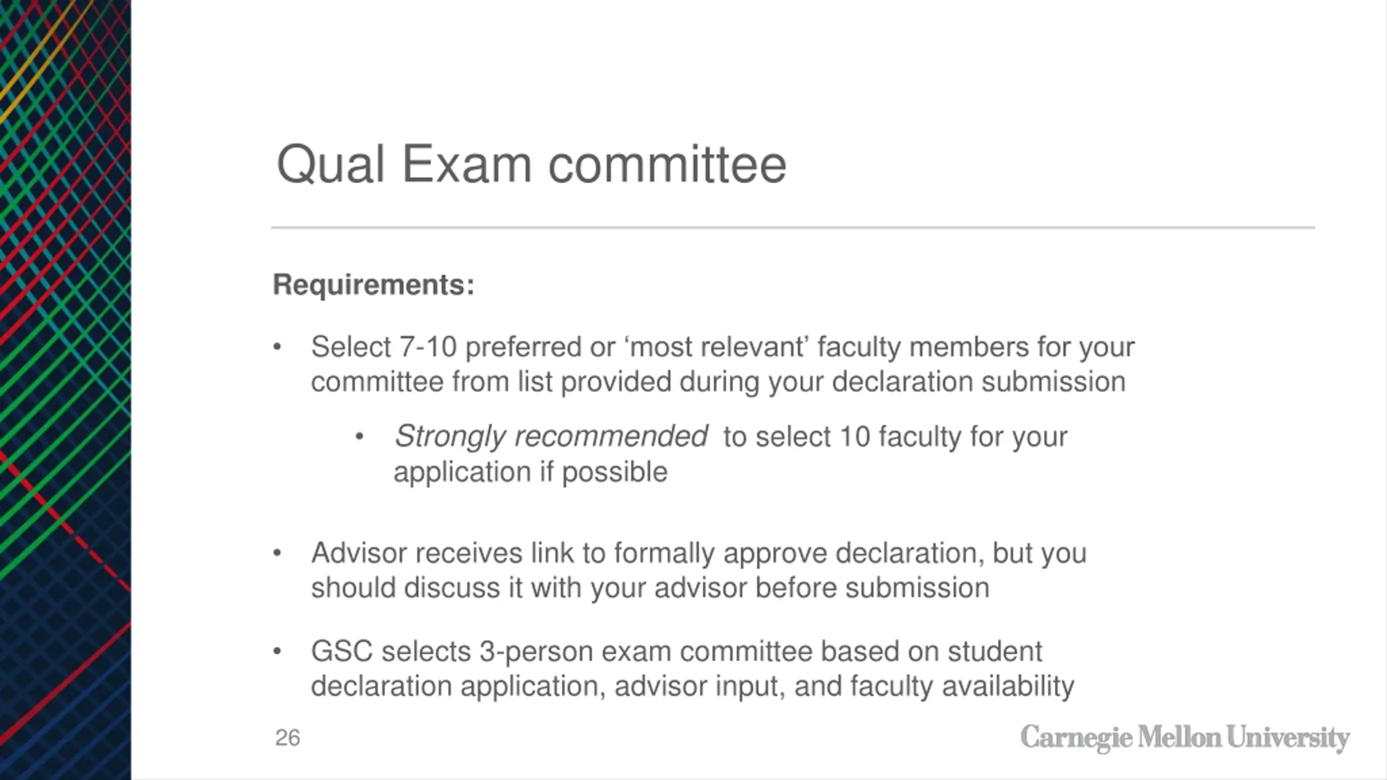Viewport: 1387px width, 780px height.
Task: Click the bullet marker before 'GSC selects'
Action: tap(277, 651)
